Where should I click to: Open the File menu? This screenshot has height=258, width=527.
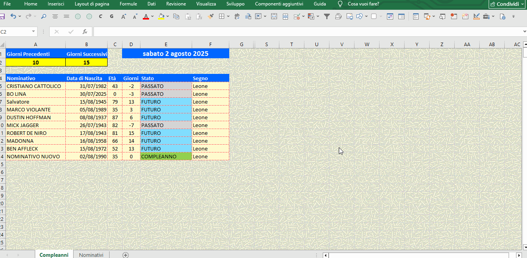point(7,4)
